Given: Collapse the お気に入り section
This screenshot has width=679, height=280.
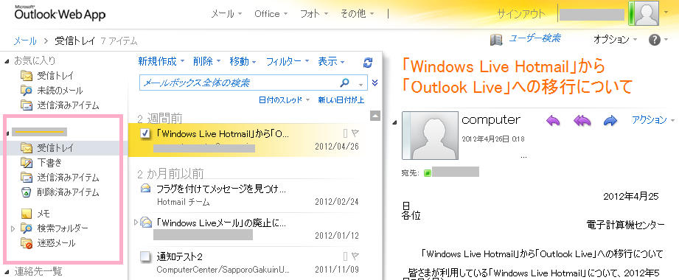Looking at the screenshot, I should pos(7,61).
